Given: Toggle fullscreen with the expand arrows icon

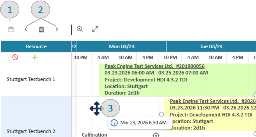Looking at the screenshot, I should (95, 29).
